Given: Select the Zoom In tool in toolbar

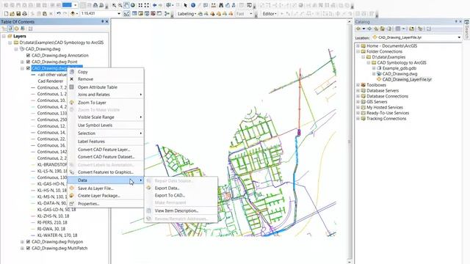Looking at the screenshot, I should tap(114, 5).
